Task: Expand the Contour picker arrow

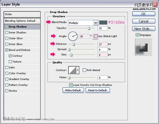Action: [x=78, y=70]
